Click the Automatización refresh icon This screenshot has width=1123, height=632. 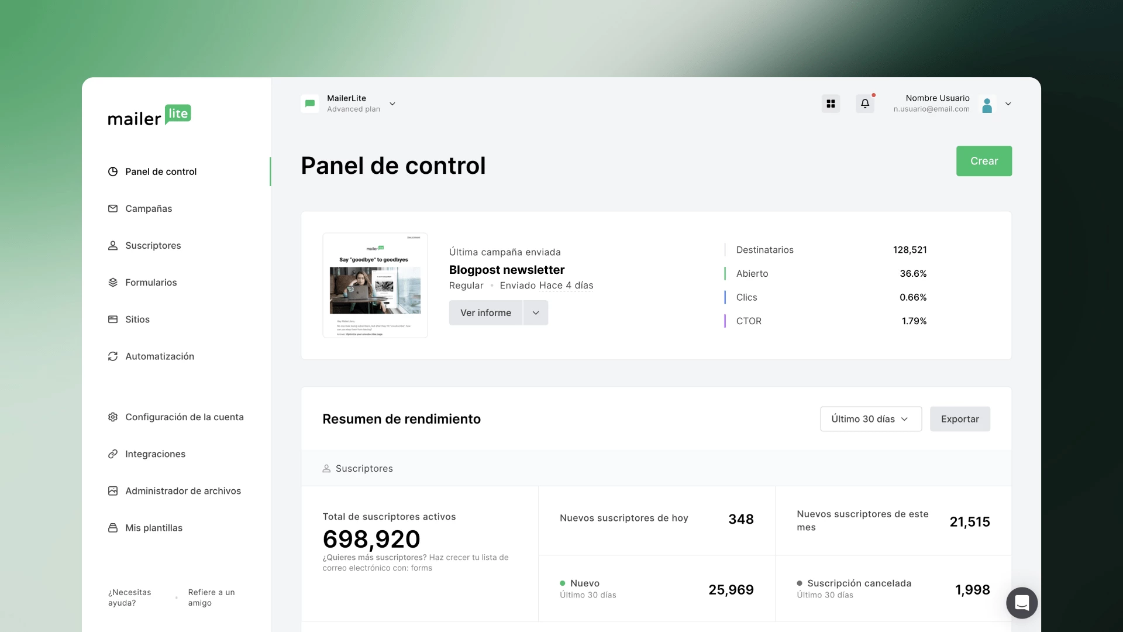pyautogui.click(x=113, y=356)
